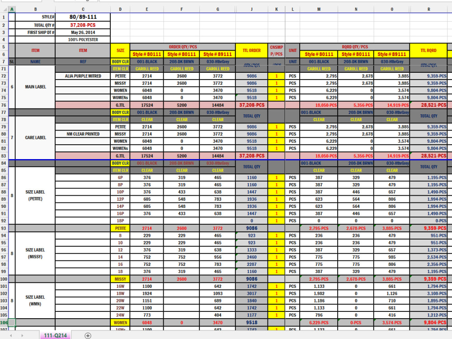Click NM CLEAR PRINTED reference cell

(x=83, y=134)
